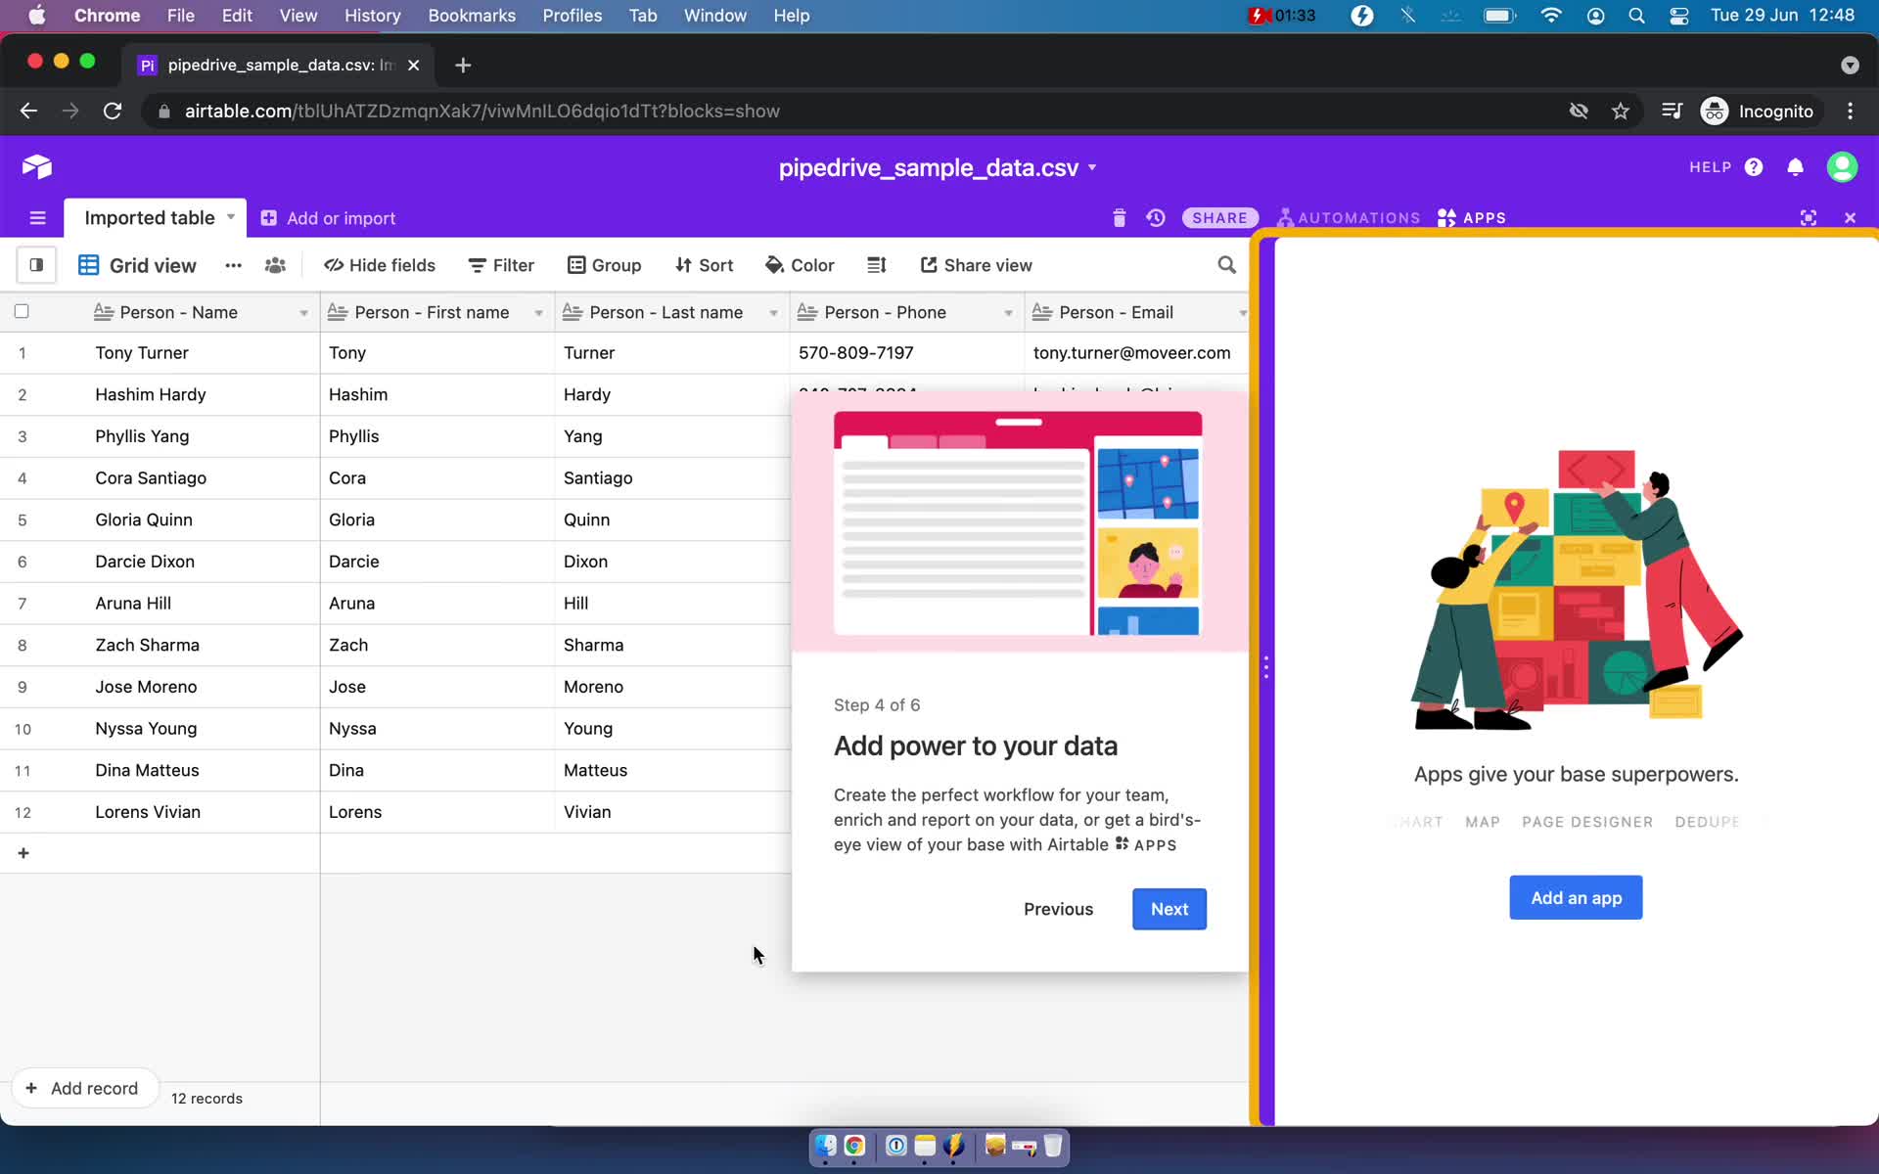Open the account avatar menu

click(x=1842, y=167)
